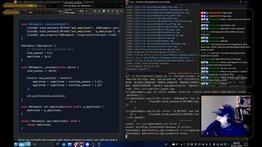The width and height of the screenshot is (262, 147).
Task: Click the microphone icon in system tray
Action: pos(214,144)
